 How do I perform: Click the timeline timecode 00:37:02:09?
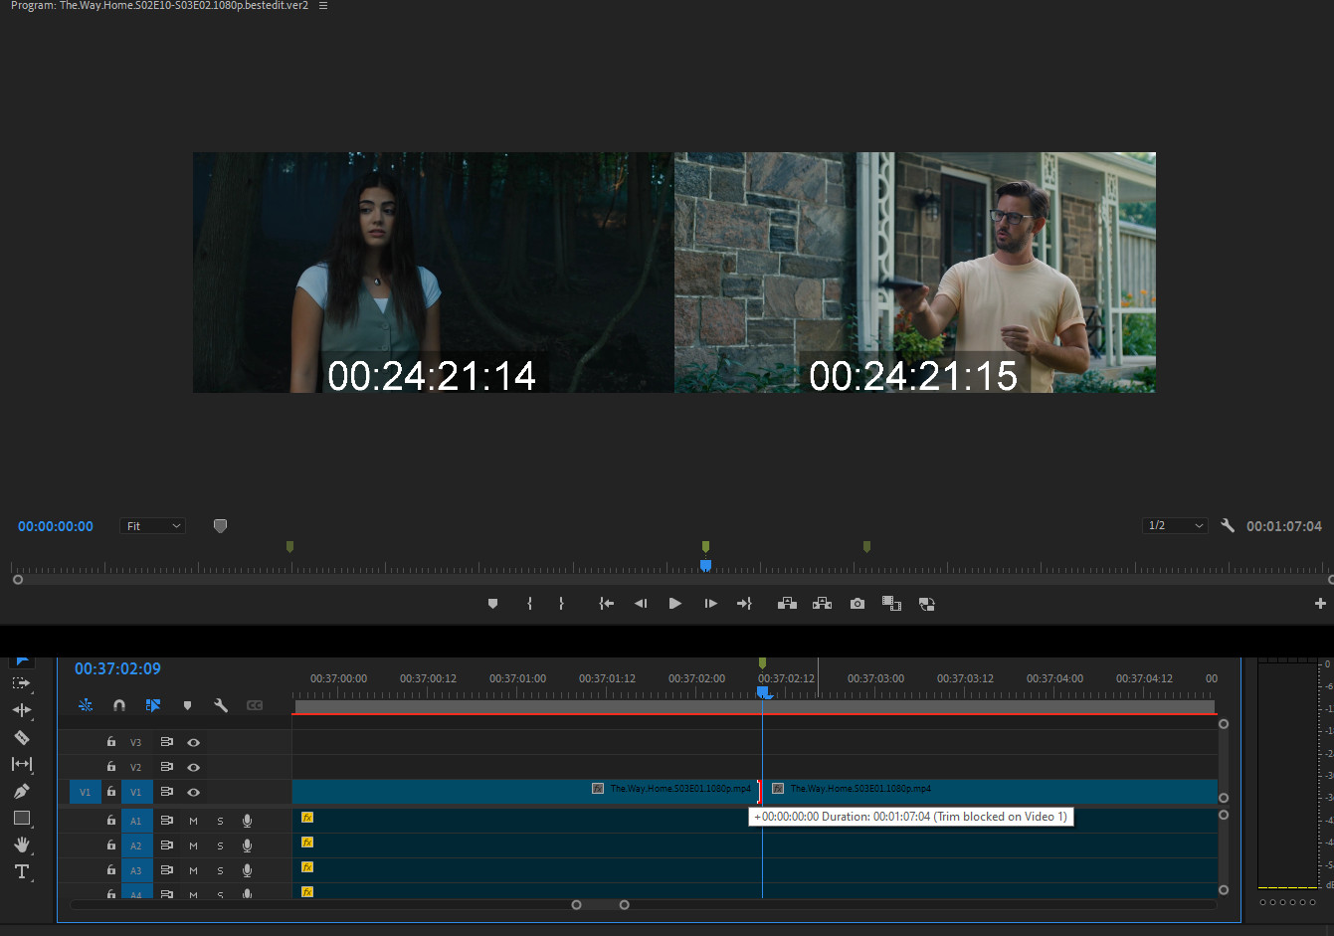pos(117,668)
